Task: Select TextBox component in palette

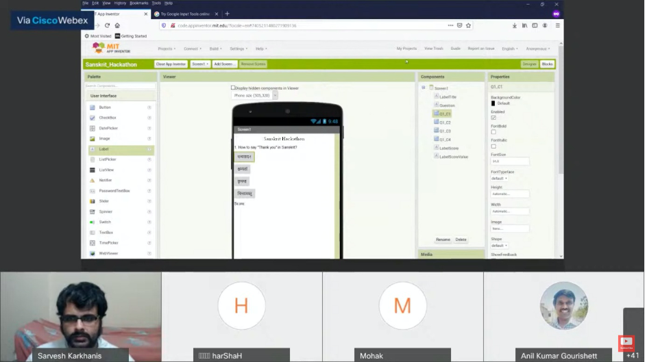Action: pyautogui.click(x=106, y=233)
